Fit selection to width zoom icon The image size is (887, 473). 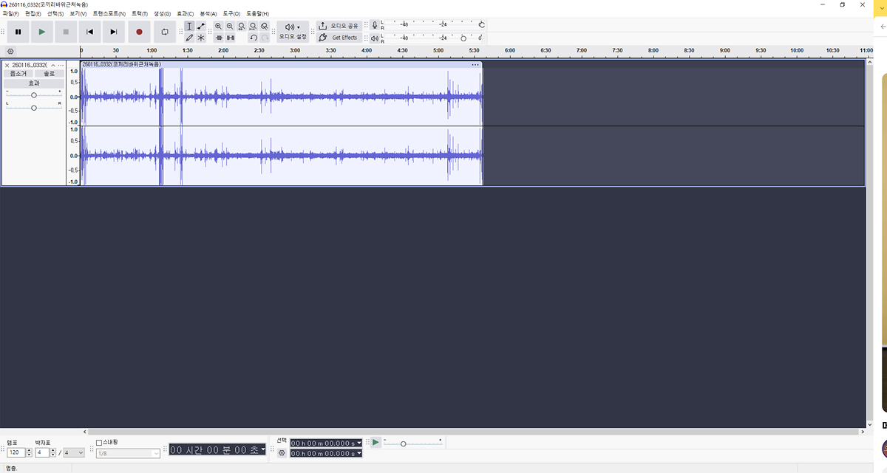[242, 27]
